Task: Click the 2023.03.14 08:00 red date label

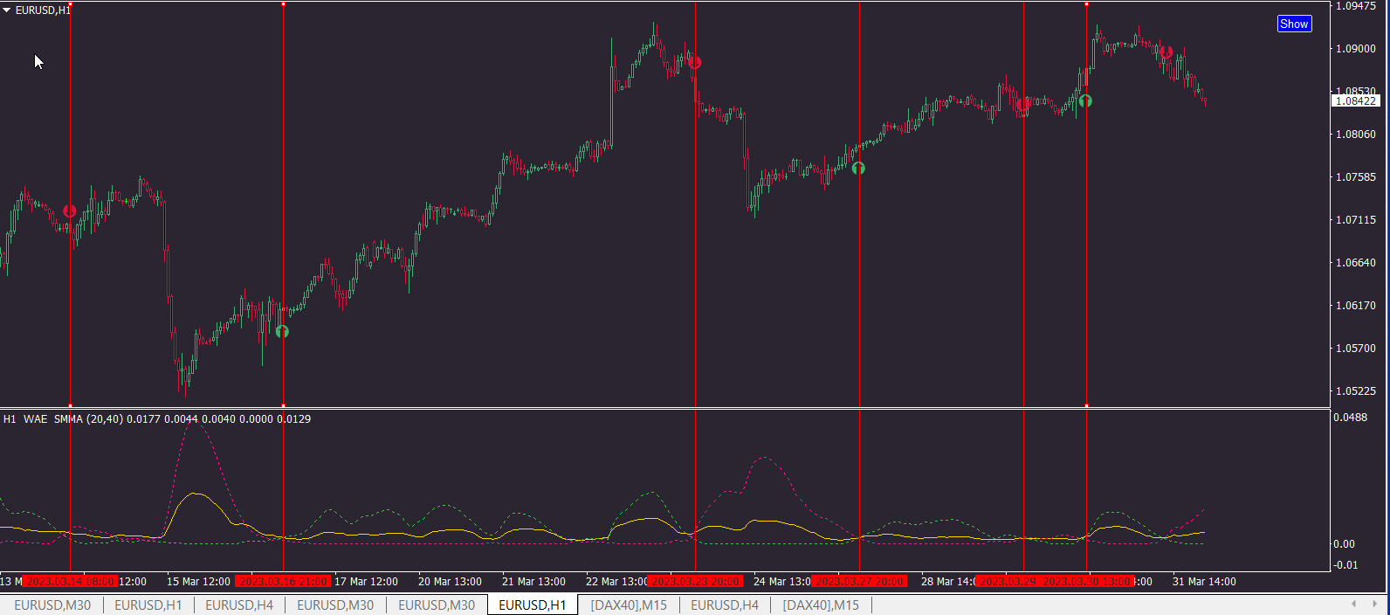Action: click(70, 581)
